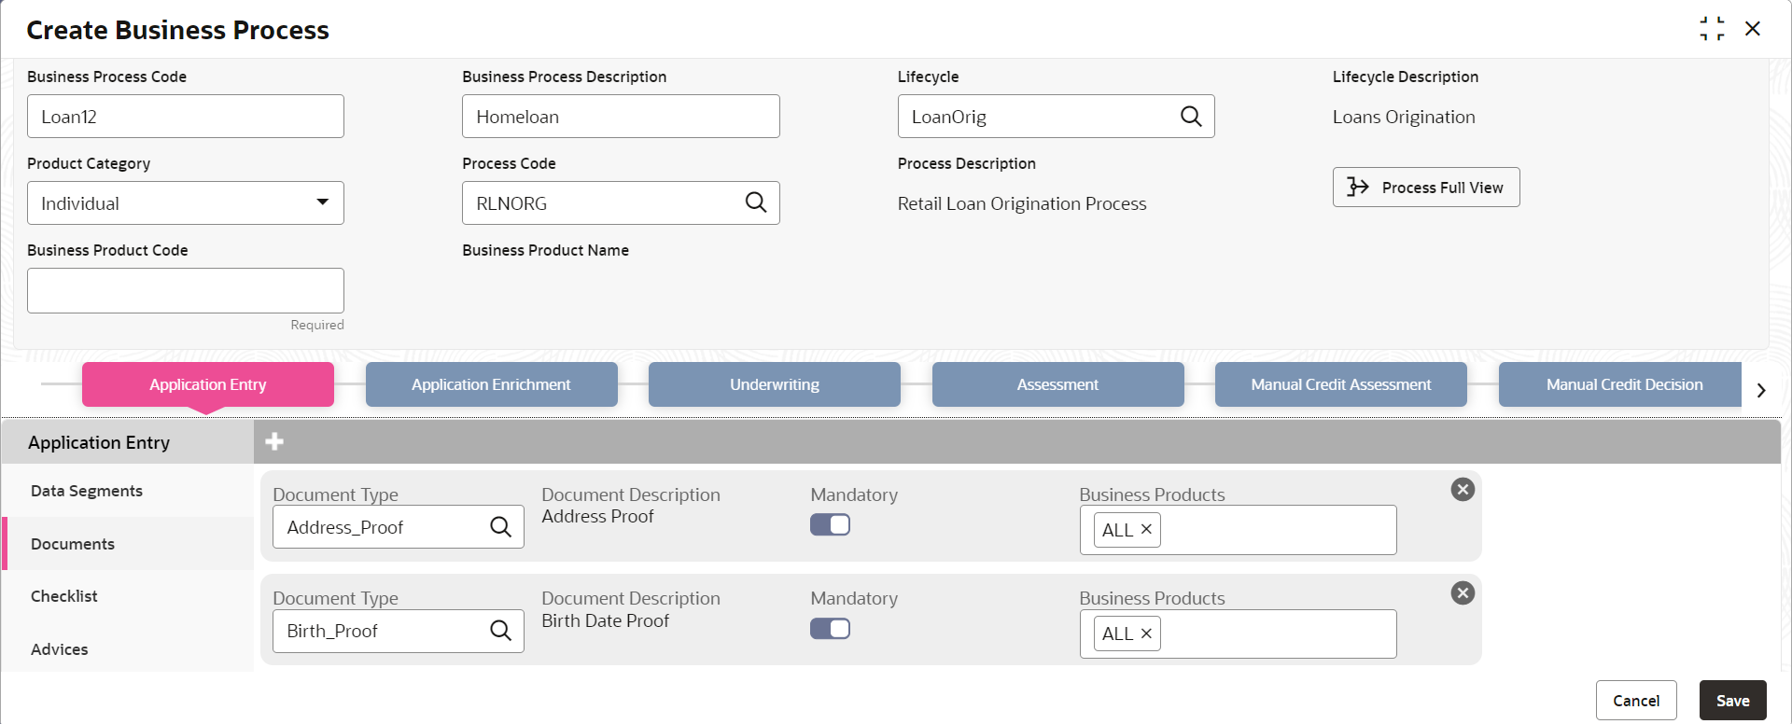
Task: Delete the Address Proof document row
Action: [x=1463, y=490]
